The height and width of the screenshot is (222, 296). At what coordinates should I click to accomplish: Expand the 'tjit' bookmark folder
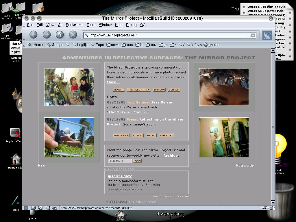(139, 45)
